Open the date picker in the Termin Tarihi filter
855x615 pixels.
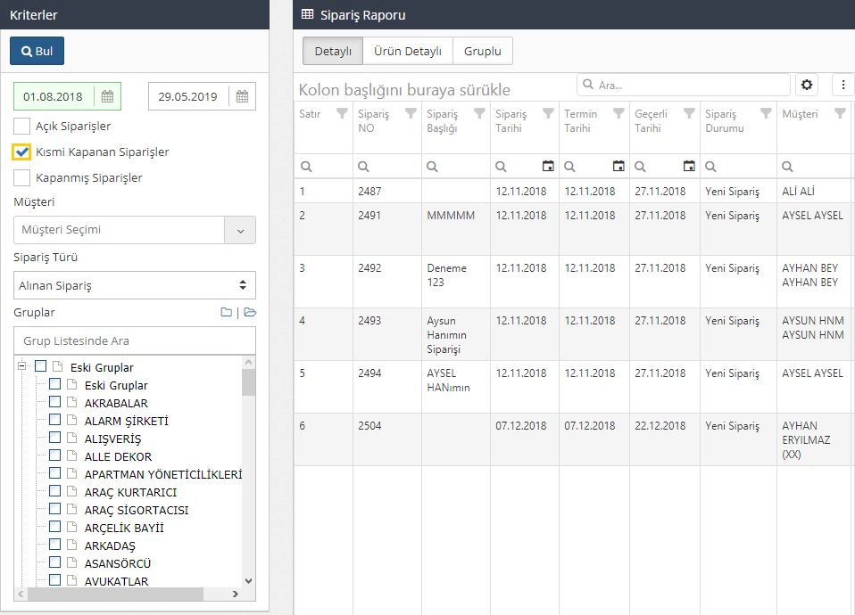618,167
